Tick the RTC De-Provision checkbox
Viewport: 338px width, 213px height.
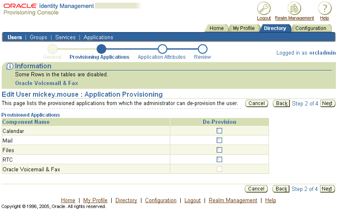point(219,160)
